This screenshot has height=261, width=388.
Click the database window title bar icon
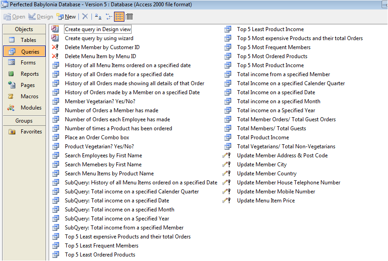coord(5,4)
